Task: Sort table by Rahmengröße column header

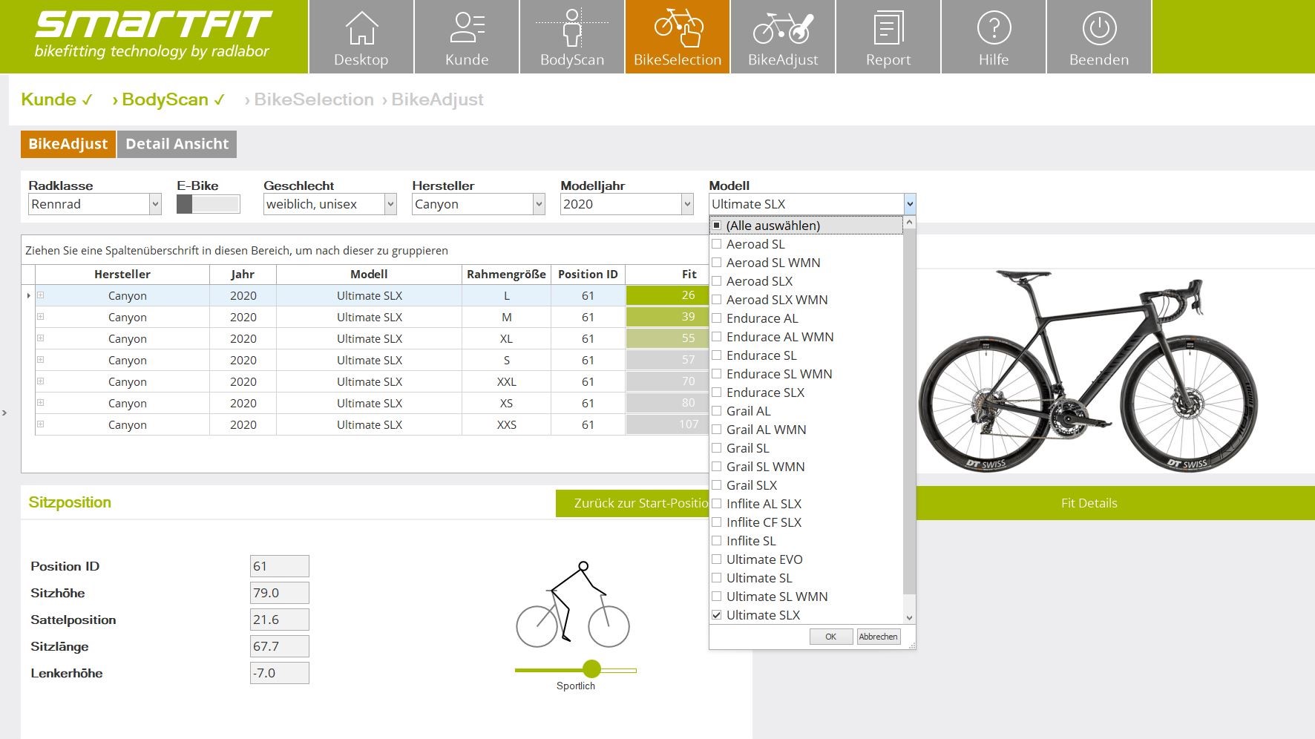Action: tap(506, 275)
